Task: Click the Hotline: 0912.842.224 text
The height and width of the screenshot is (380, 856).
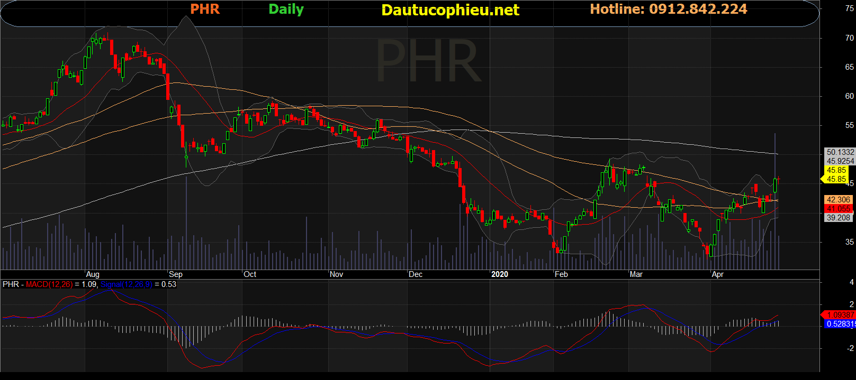Action: (669, 9)
